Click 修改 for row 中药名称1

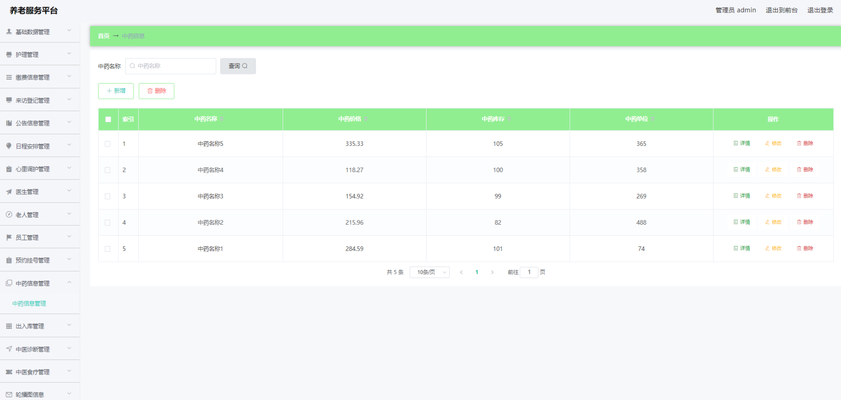[773, 248]
